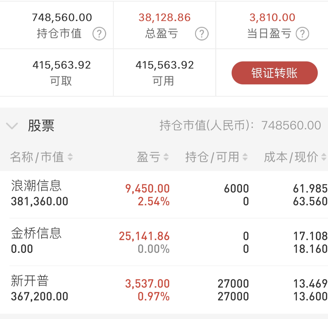Tap daily profit value 3,810.00
The image size is (328, 319).
pyautogui.click(x=272, y=18)
